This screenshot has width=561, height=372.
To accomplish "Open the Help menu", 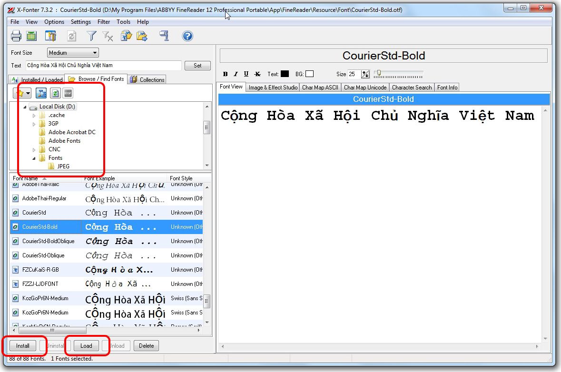I will tap(143, 22).
